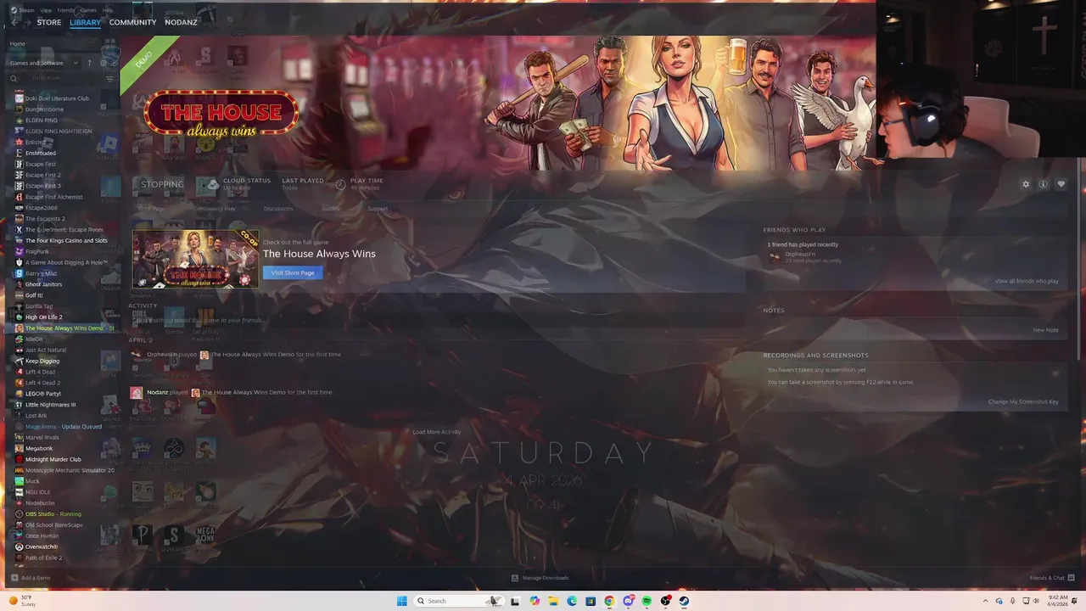
Task: Click the Overwatch icon in library
Action: [19, 547]
